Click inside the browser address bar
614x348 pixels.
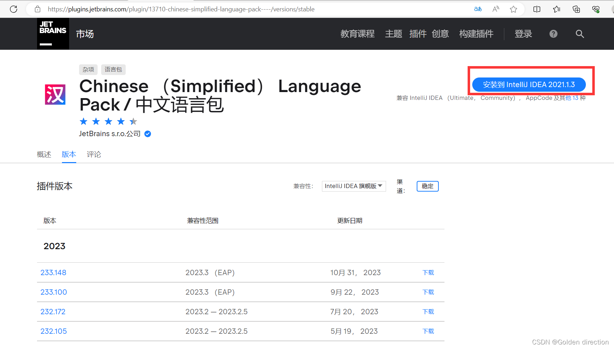click(214, 9)
